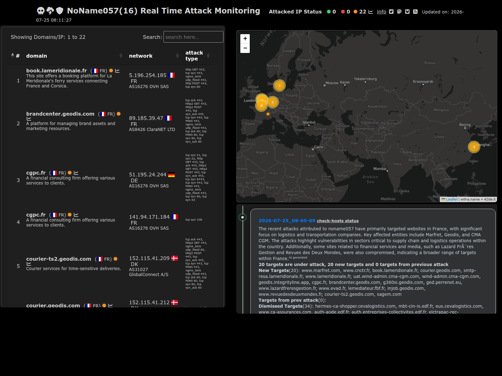Click the orange status dot for book.lameridionale.fr
Viewport: 502px width, 376px height.
pyautogui.click(x=111, y=70)
